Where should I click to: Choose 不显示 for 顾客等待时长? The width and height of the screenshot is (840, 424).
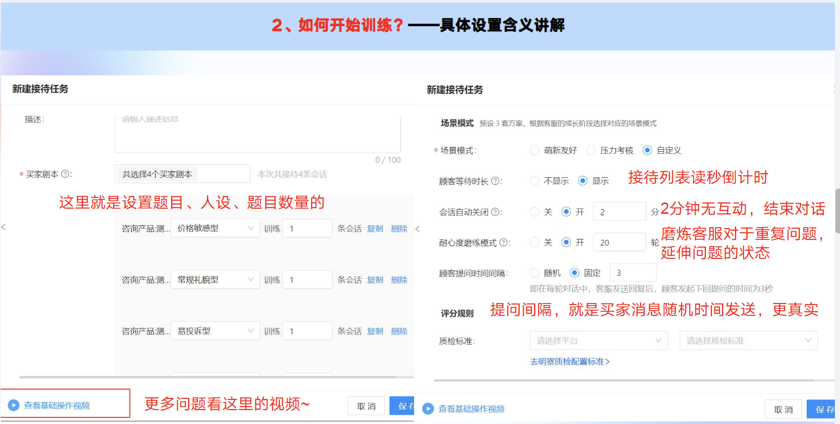coord(535,180)
